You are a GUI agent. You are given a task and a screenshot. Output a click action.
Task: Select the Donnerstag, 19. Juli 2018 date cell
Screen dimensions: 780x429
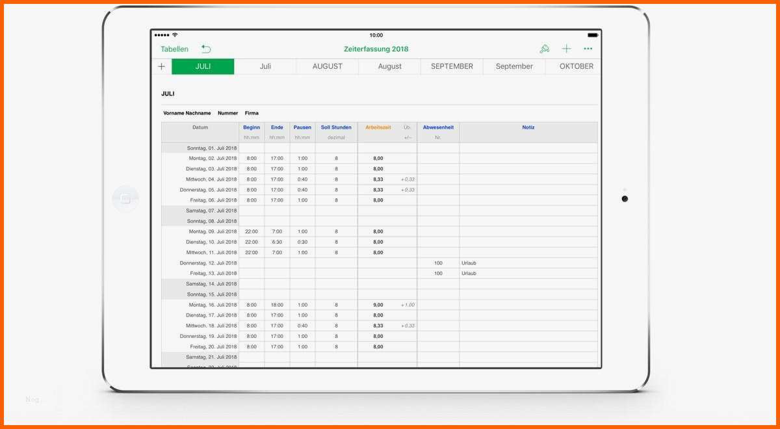200,336
